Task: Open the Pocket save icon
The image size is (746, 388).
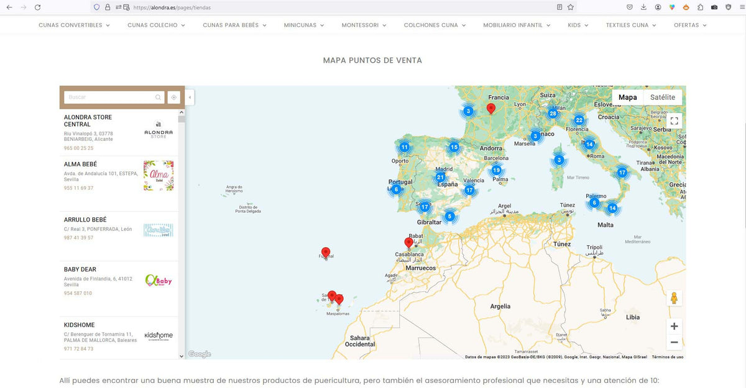Action: [x=630, y=7]
